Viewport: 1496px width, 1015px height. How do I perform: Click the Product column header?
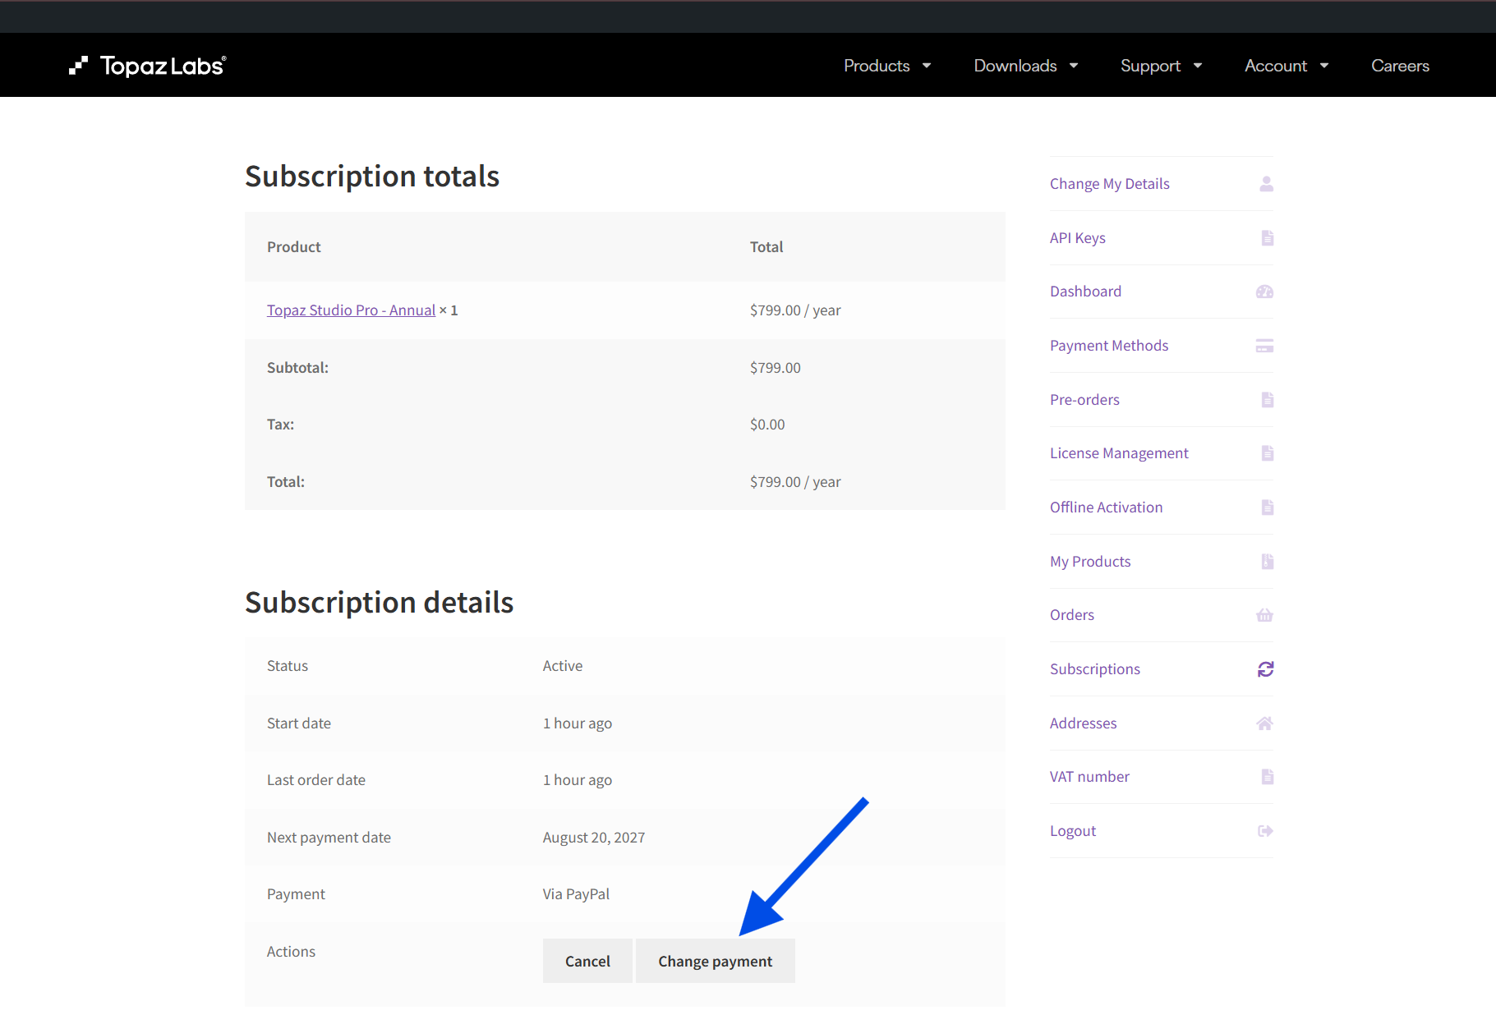point(293,247)
